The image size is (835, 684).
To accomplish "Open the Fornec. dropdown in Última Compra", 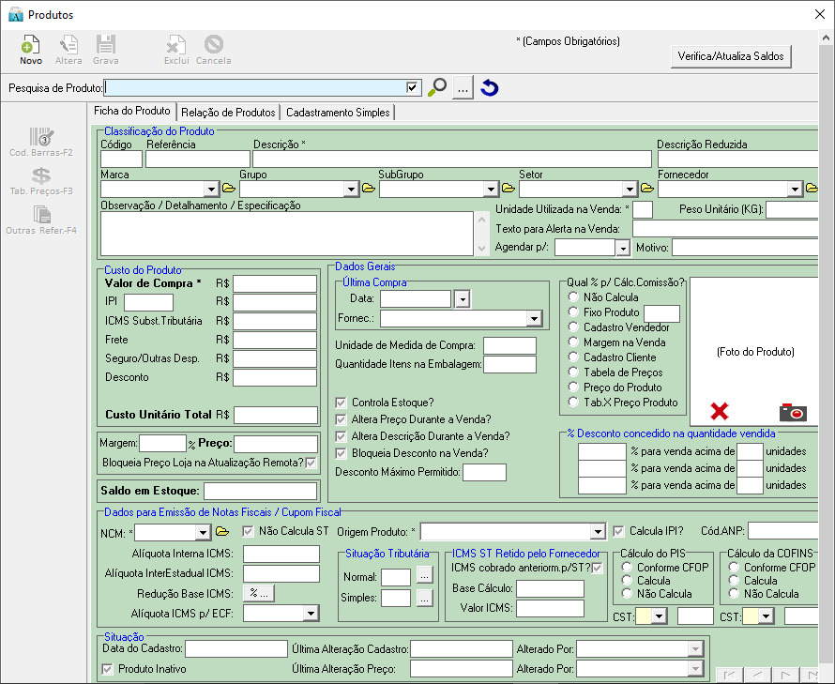I will point(534,318).
